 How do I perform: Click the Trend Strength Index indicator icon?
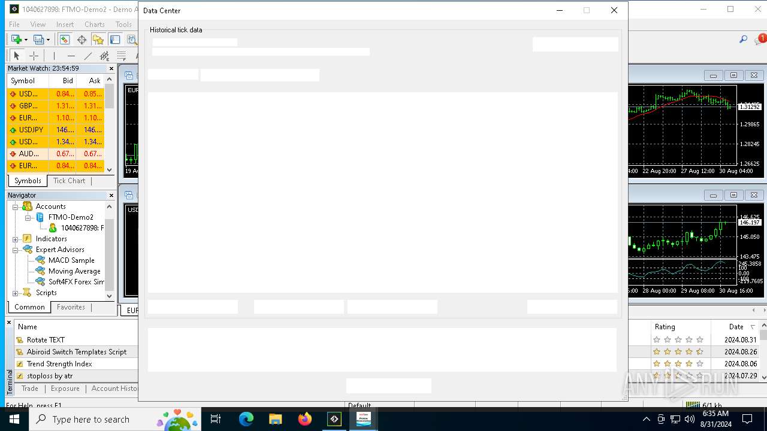coord(20,364)
